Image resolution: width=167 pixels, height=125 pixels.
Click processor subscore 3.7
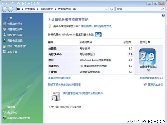[x=131, y=49]
